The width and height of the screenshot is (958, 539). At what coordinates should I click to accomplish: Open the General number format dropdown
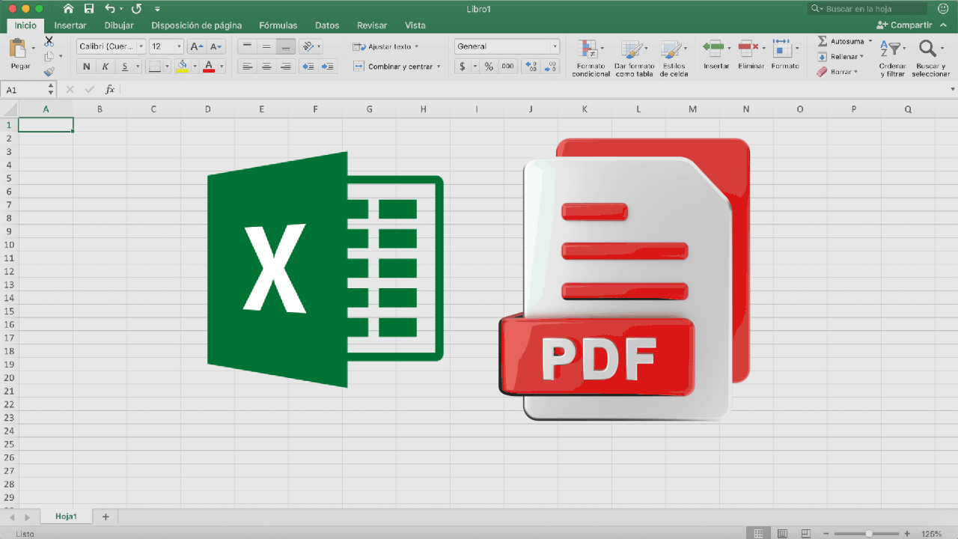coord(555,46)
